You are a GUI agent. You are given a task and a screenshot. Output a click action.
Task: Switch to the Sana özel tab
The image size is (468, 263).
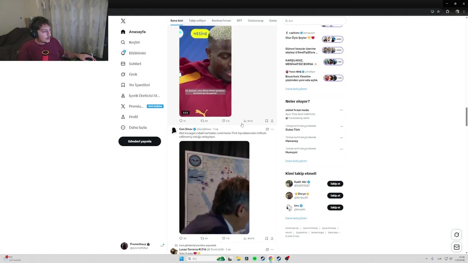point(177,20)
